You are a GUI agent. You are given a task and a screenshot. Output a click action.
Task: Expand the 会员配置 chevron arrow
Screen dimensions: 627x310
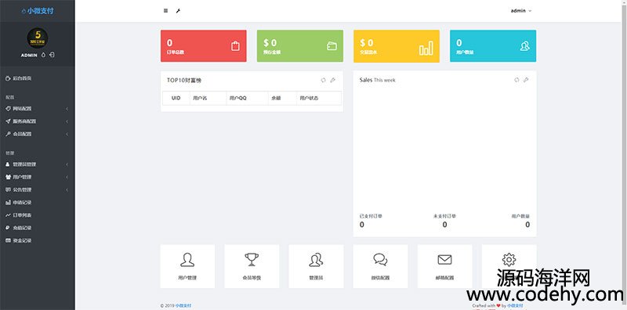click(x=67, y=134)
